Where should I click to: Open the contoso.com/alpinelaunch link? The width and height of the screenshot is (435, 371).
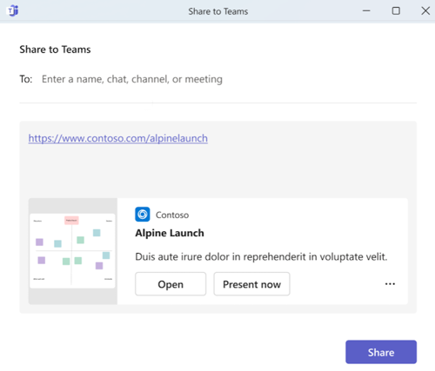118,138
